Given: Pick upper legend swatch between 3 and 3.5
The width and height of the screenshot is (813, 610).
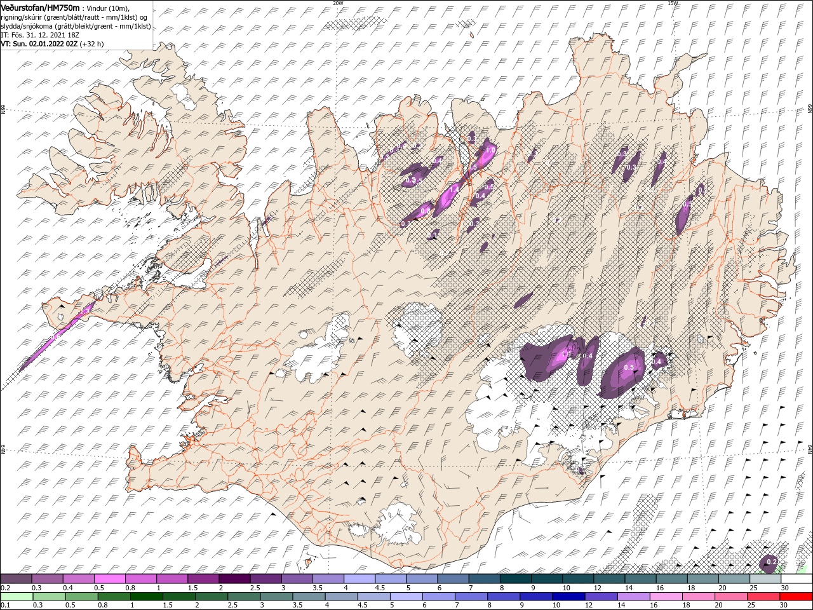Looking at the screenshot, I should point(297,579).
